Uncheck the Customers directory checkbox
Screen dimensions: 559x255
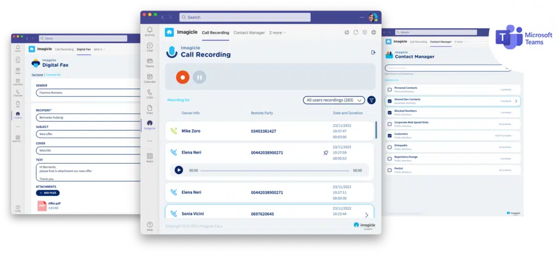(389, 135)
